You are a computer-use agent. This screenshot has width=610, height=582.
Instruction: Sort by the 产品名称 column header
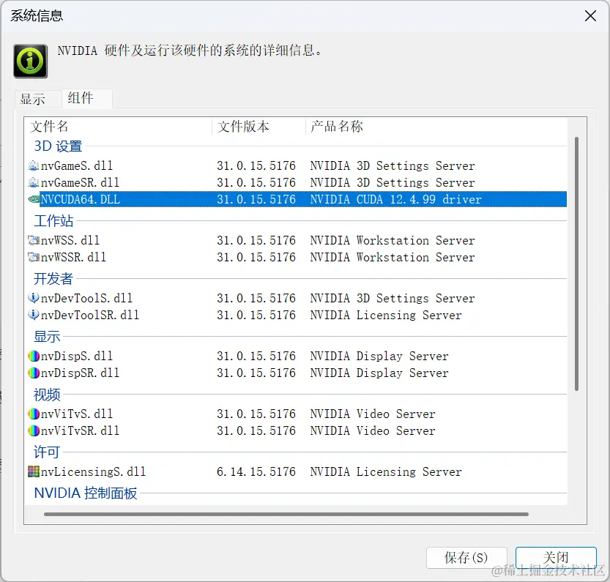436,127
